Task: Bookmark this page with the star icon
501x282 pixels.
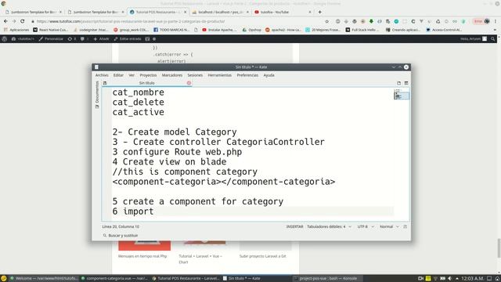Action: point(327,21)
